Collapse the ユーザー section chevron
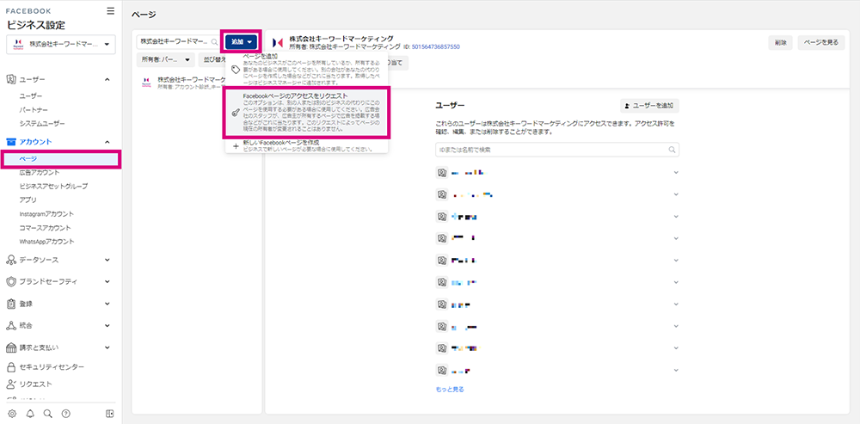 (107, 79)
